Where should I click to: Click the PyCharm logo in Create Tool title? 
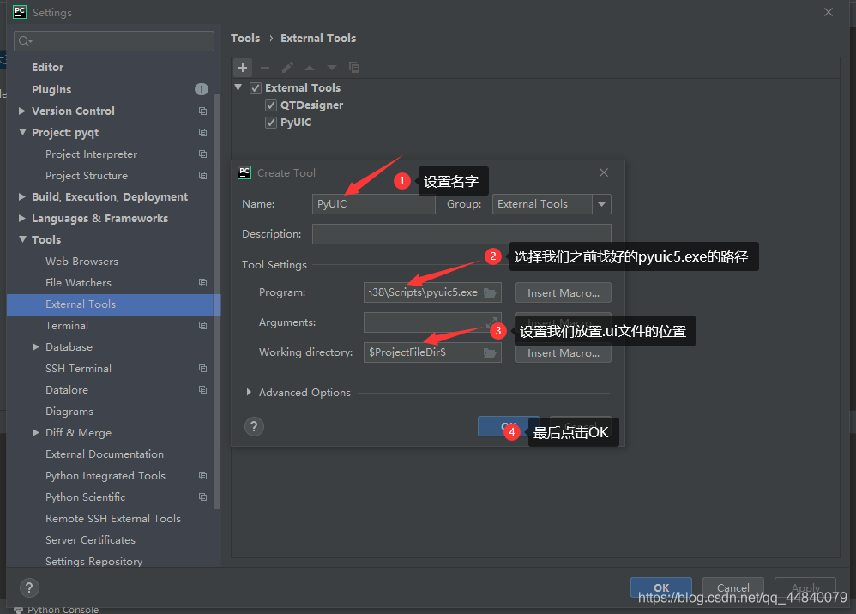click(x=244, y=172)
